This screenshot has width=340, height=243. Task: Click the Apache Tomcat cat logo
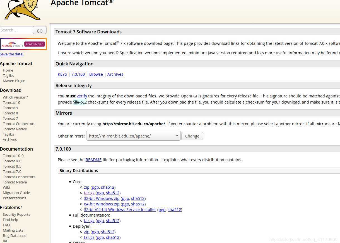click(23, 10)
